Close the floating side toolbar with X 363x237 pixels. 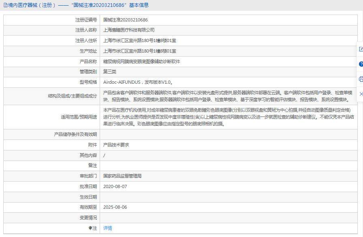[361, 94]
